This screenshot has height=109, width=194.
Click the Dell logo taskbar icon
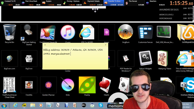(x=84, y=105)
